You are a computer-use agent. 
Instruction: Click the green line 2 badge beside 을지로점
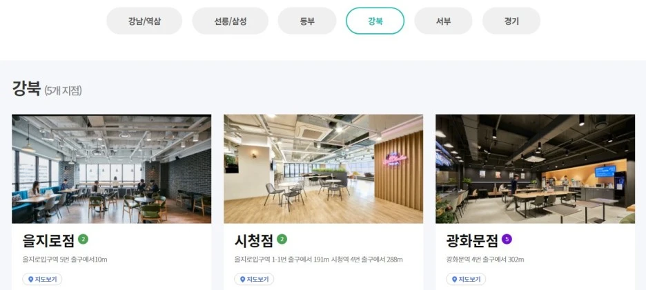pyautogui.click(x=84, y=240)
